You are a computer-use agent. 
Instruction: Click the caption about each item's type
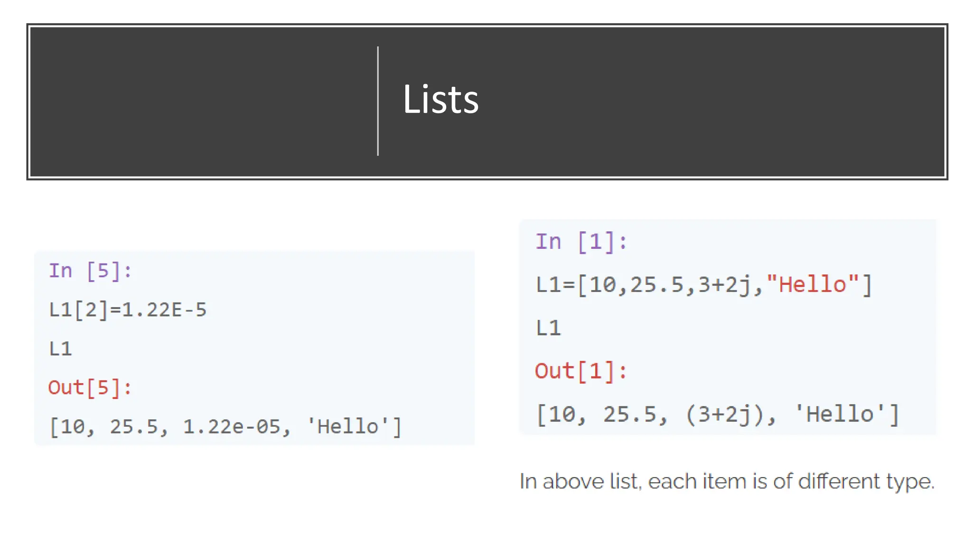[x=727, y=481]
